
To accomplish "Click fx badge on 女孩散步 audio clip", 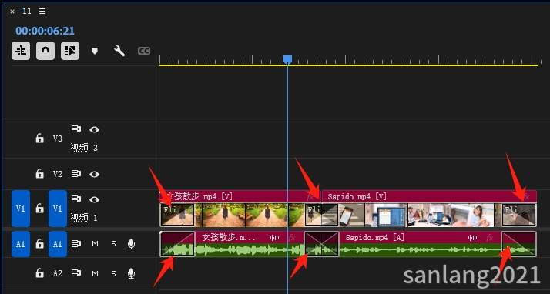I will pos(292,239).
